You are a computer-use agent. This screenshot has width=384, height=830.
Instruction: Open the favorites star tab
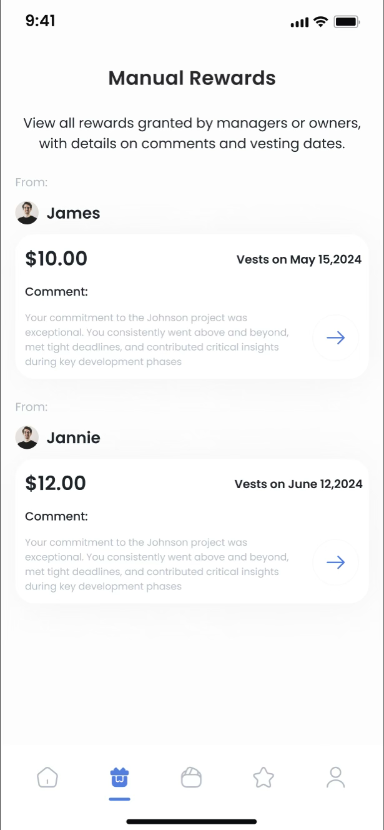[263, 777]
